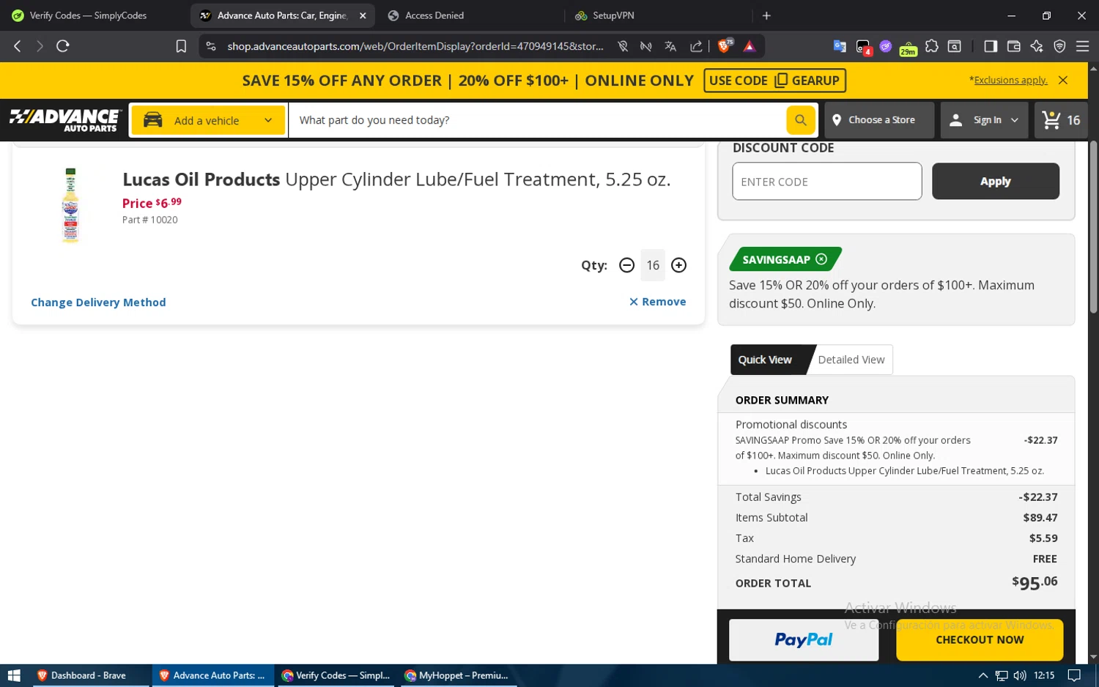The image size is (1099, 687).
Task: Select Detailed View tab
Action: pyautogui.click(x=851, y=360)
